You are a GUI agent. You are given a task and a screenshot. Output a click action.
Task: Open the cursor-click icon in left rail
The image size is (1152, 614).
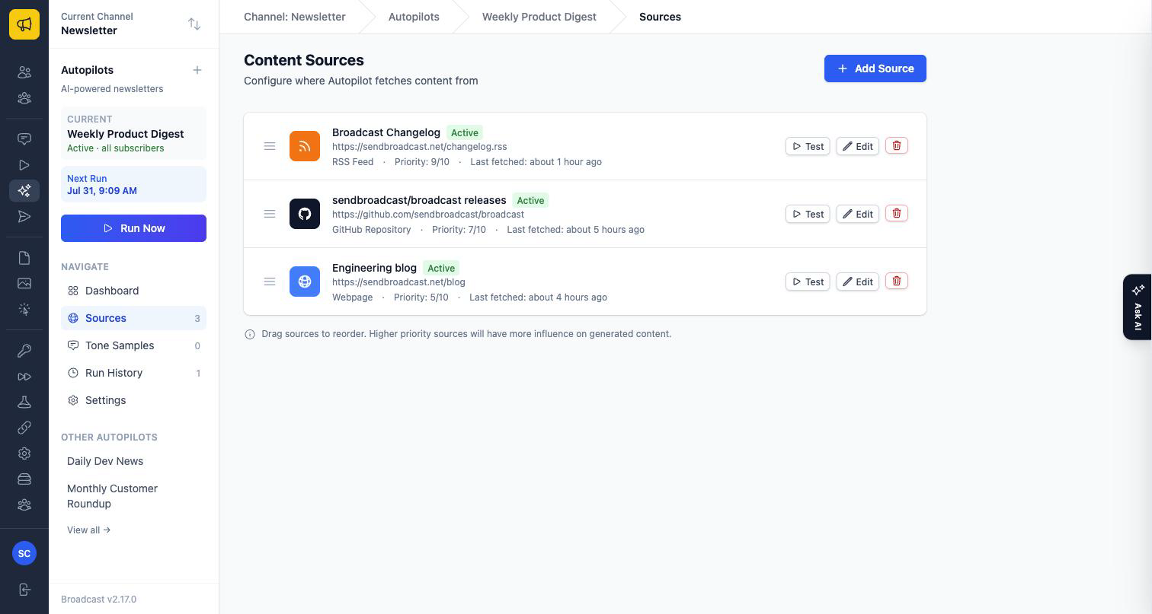[x=24, y=310]
